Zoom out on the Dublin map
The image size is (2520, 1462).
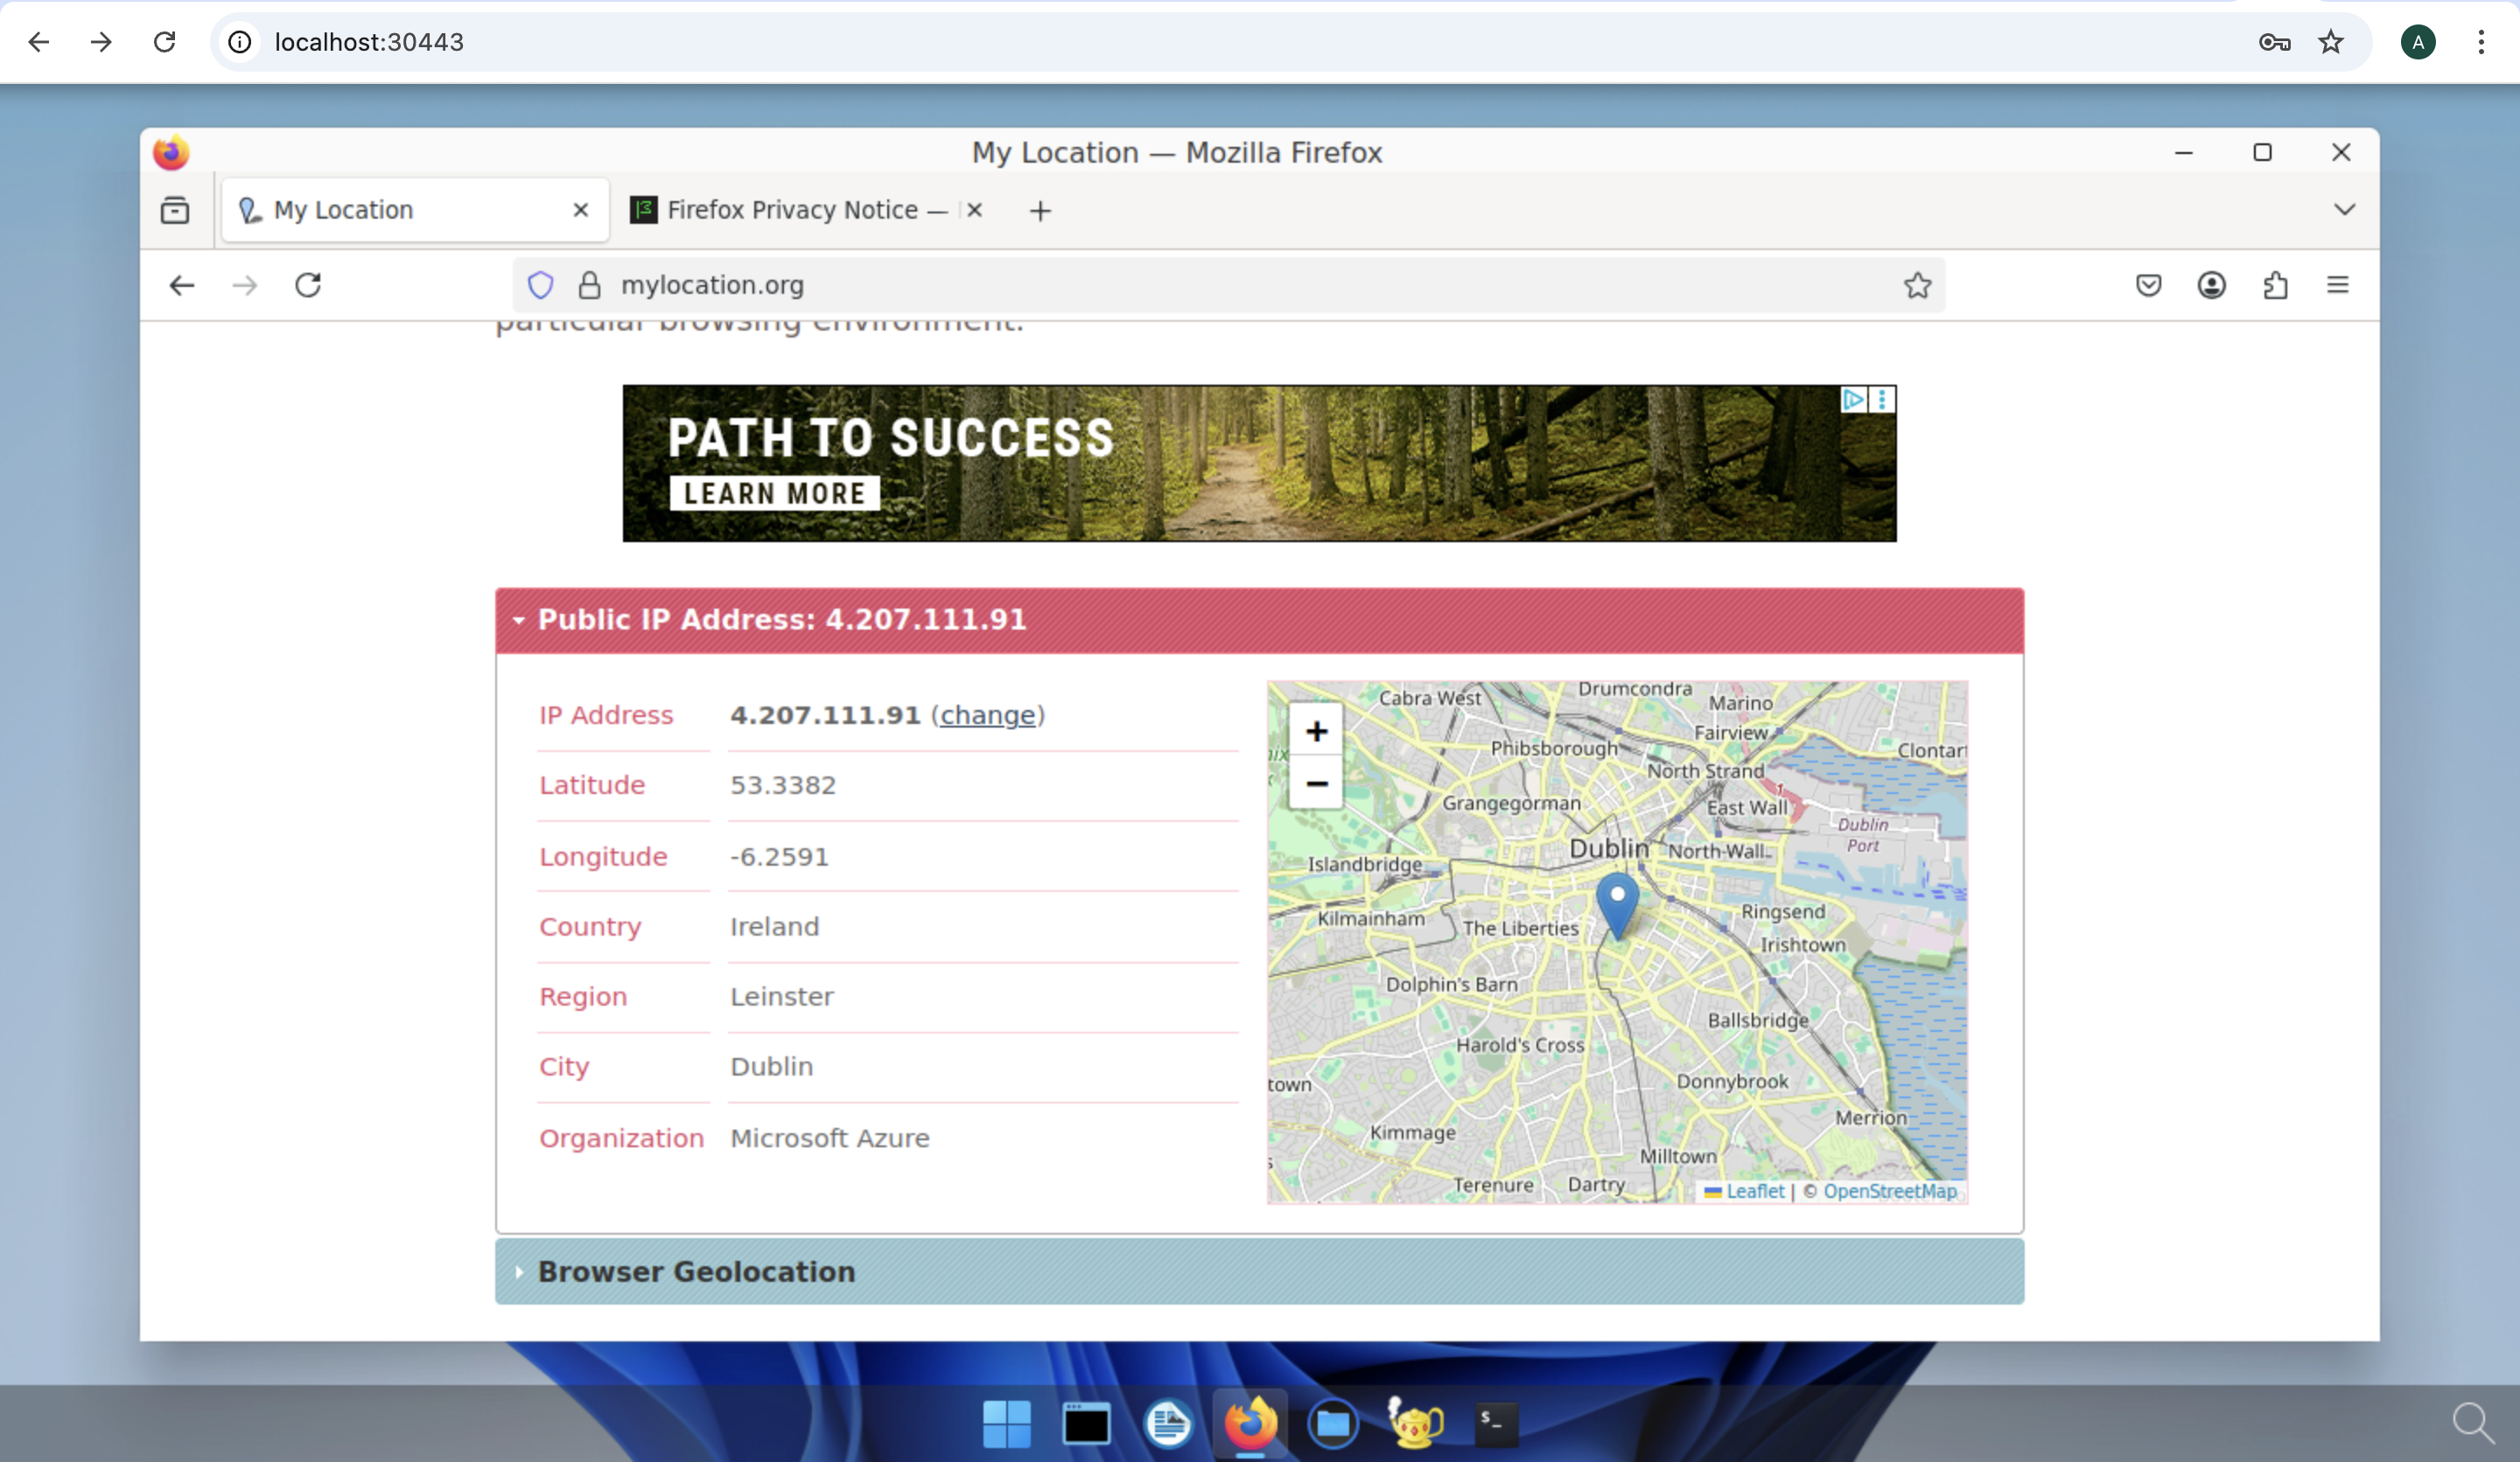click(x=1316, y=784)
